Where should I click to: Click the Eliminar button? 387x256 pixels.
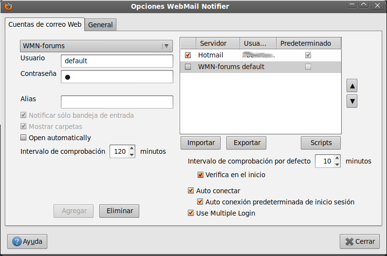tap(119, 211)
